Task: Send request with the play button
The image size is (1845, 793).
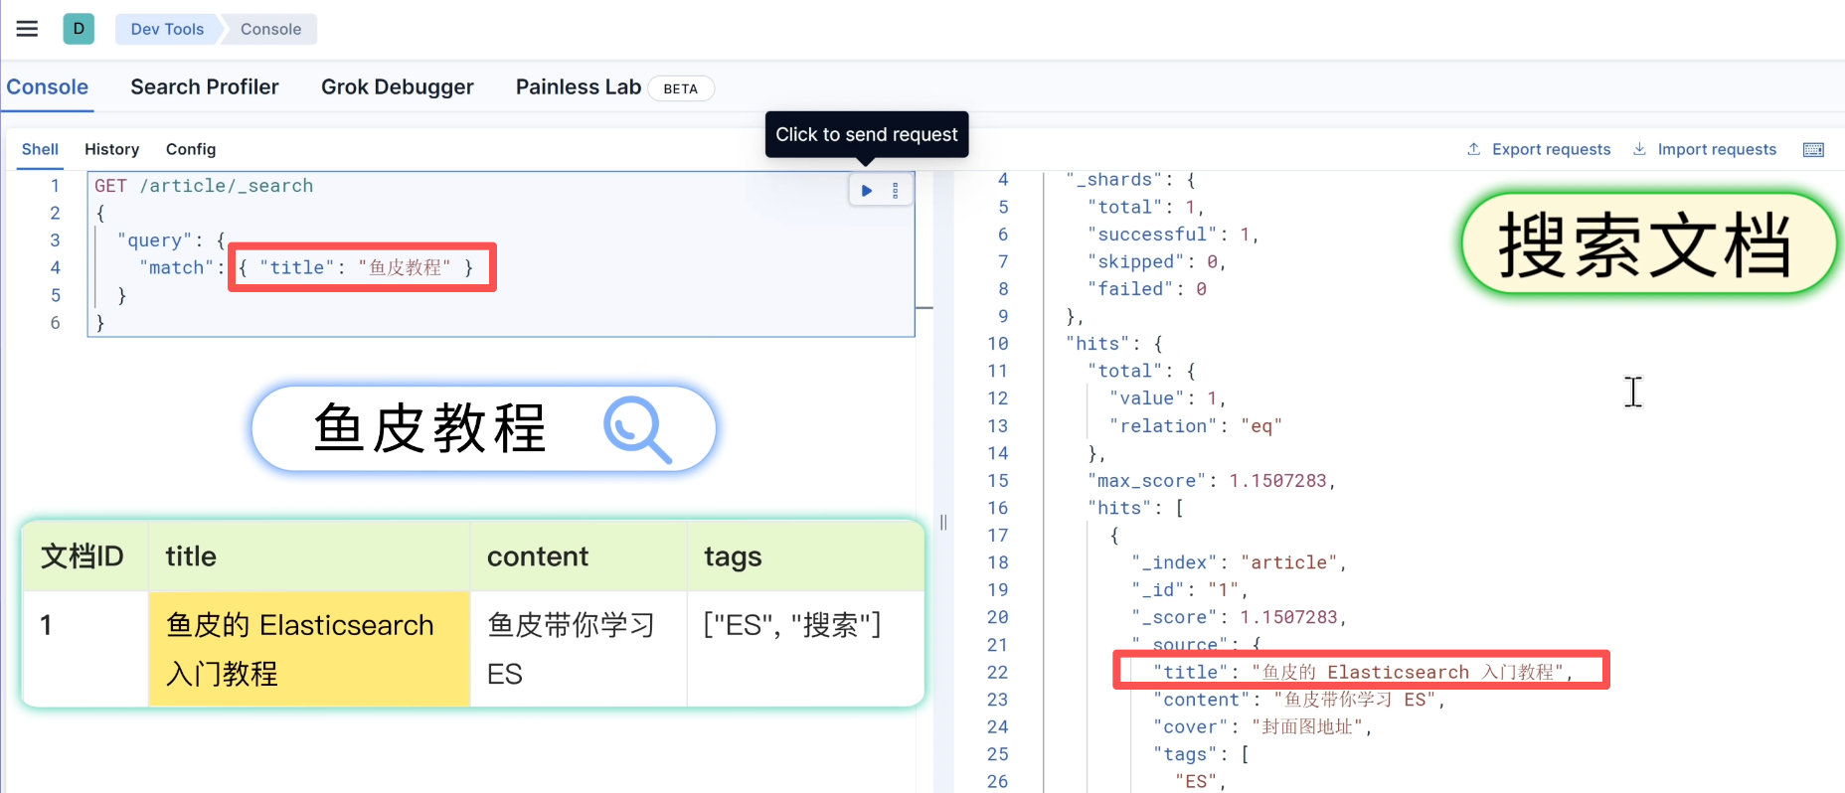Action: coord(867,191)
